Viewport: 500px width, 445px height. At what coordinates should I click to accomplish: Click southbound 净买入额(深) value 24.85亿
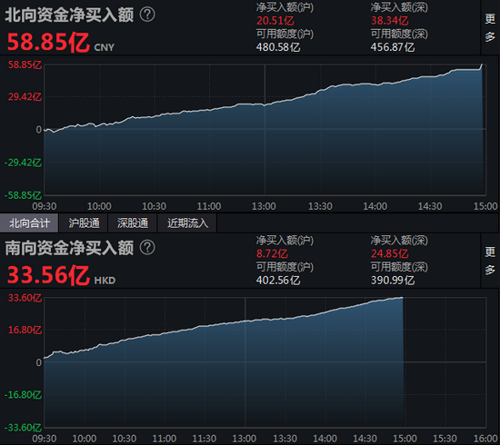389,254
